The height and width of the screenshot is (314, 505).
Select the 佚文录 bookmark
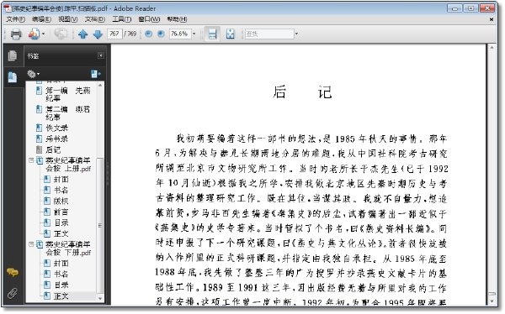[x=56, y=128]
